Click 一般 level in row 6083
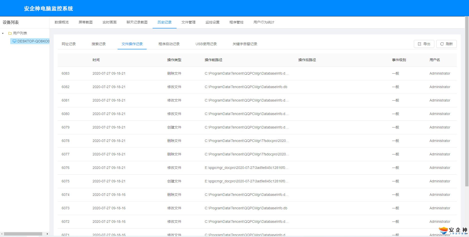 click(396, 73)
